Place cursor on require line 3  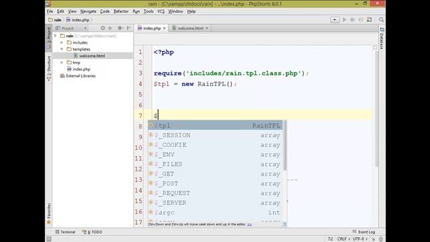[x=231, y=73]
